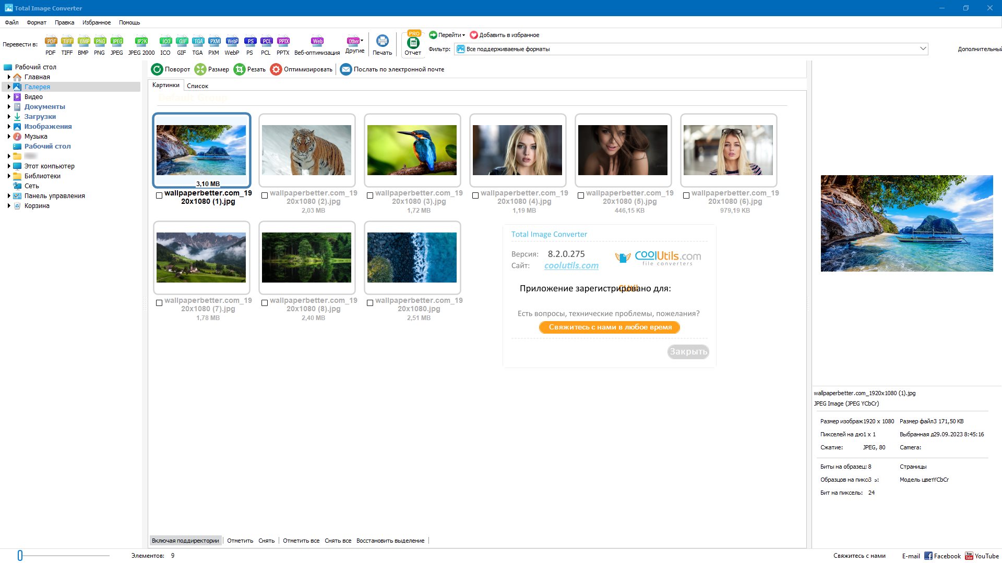This screenshot has height=563, width=1002.
Task: Send images via Послать по электронной почте
Action: (392, 69)
